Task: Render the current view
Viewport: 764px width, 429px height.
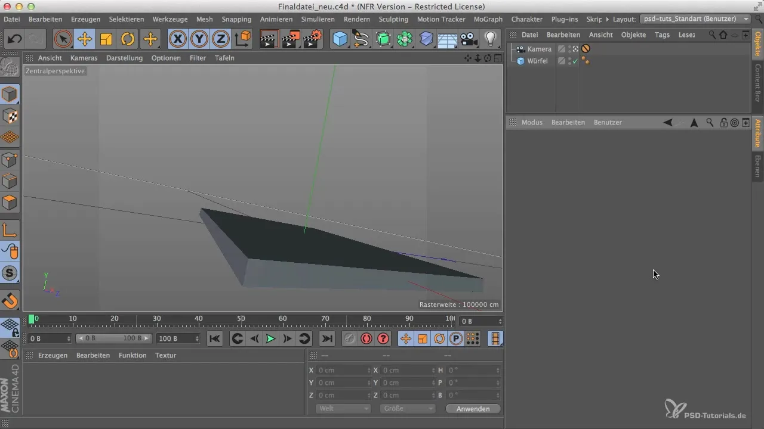Action: pyautogui.click(x=269, y=39)
